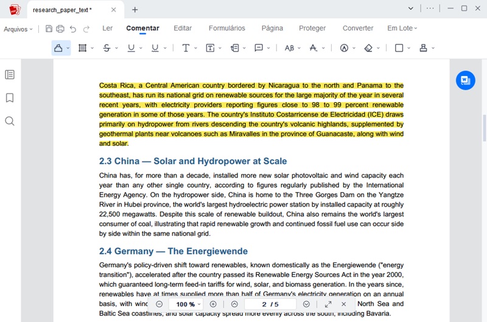Choose the Strikethrough tool
The width and height of the screenshot is (487, 322).
[x=107, y=48]
